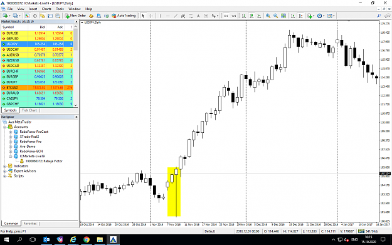Open the Charts menu
This screenshot has height=245, width=392.
click(46, 9)
